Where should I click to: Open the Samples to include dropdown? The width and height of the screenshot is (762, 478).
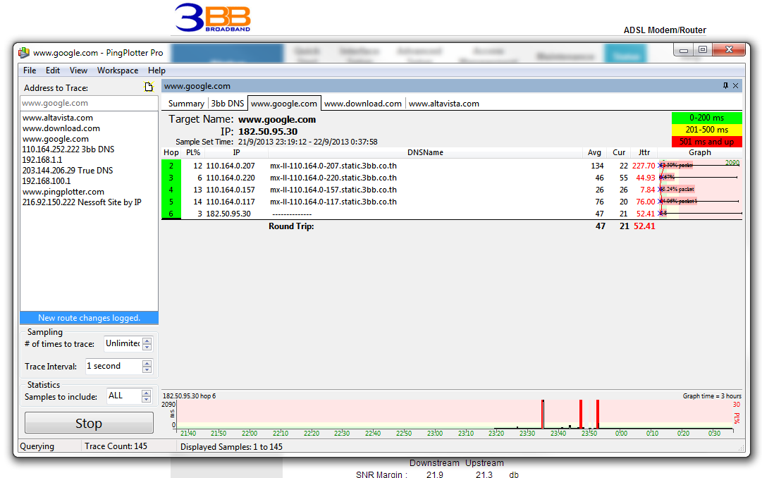[124, 396]
